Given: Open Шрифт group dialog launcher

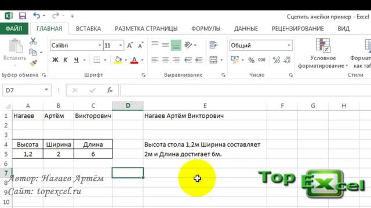Looking at the screenshot, I should point(143,75).
